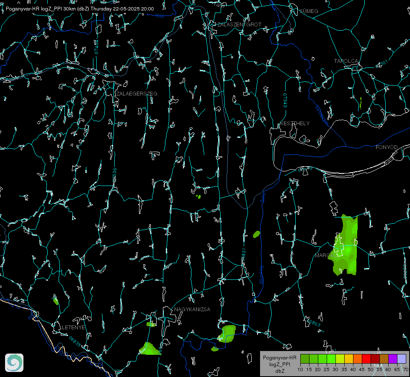Pick the dark red 50-55 dBZ swatch
This screenshot has height=377, width=410.
[375, 359]
